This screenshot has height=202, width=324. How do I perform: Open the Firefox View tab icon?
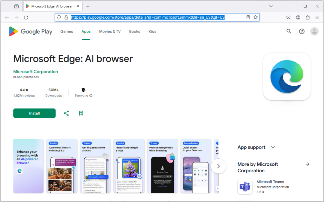(x=16, y=6)
